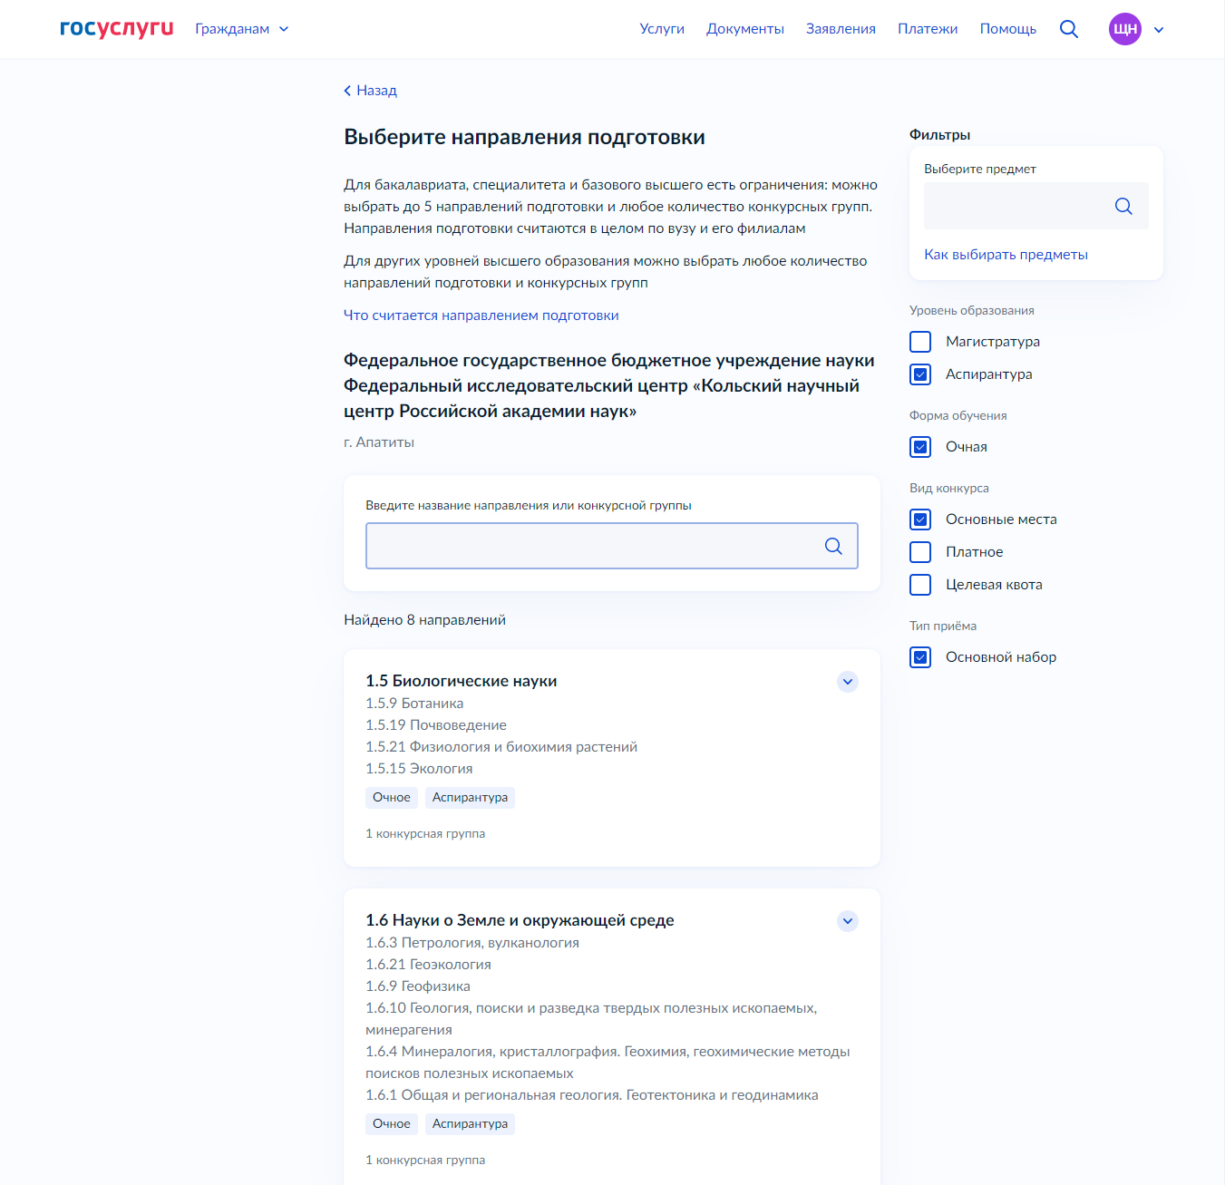Image resolution: width=1225 pixels, height=1185 pixels.
Task: Expand the account menu arrow beside avatar
Action: tap(1159, 30)
